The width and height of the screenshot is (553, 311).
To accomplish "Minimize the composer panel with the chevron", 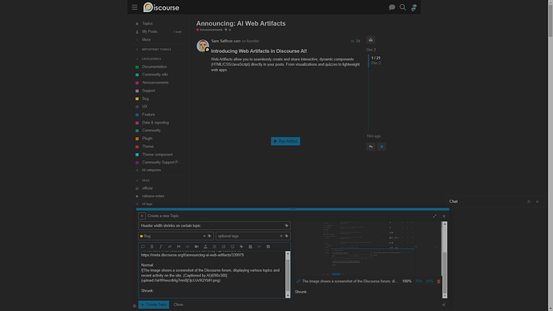I will tap(444, 216).
